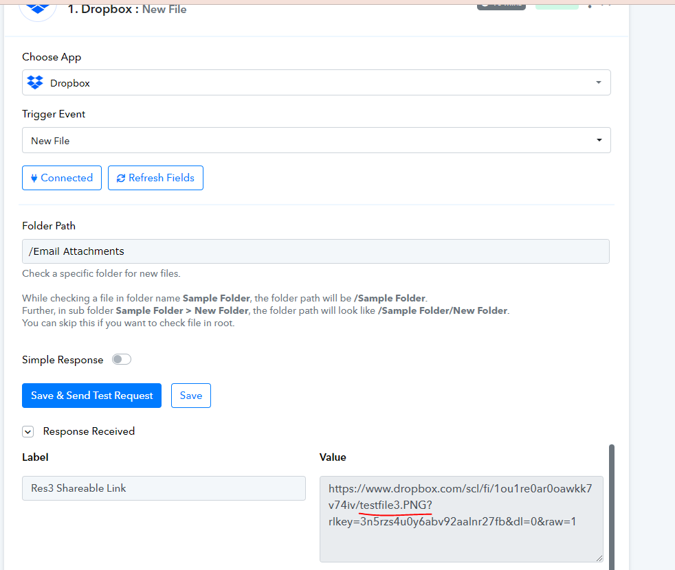Image resolution: width=675 pixels, height=570 pixels.
Task: Click the value textarea resize handle
Action: coord(599,558)
